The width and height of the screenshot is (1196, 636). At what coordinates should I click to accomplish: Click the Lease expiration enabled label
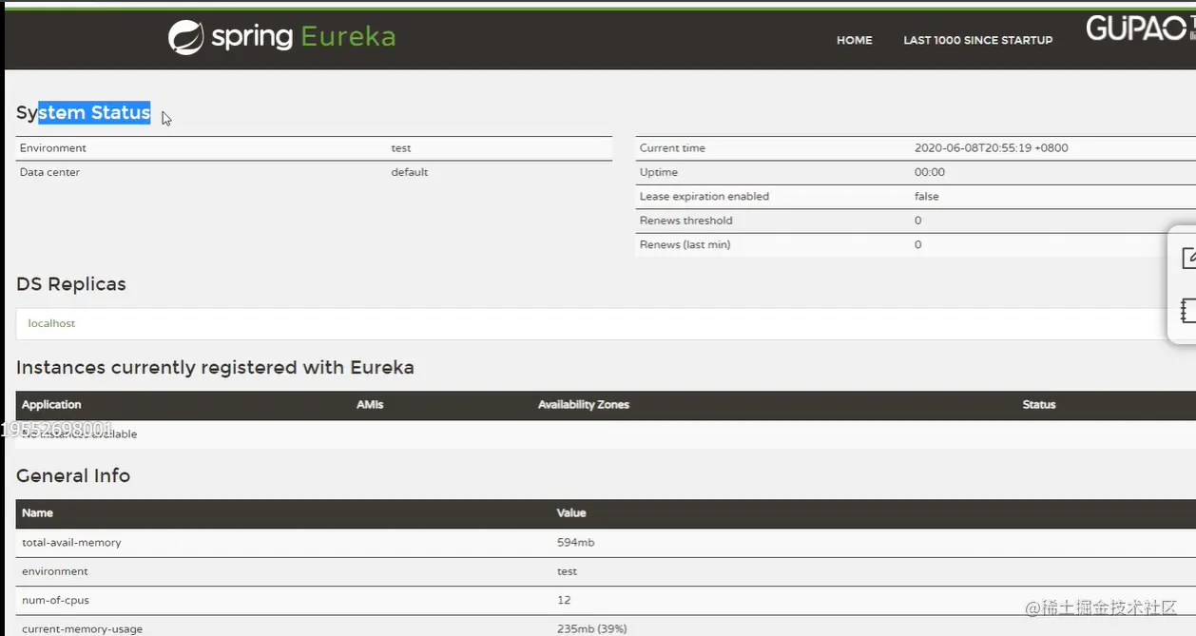coord(704,197)
